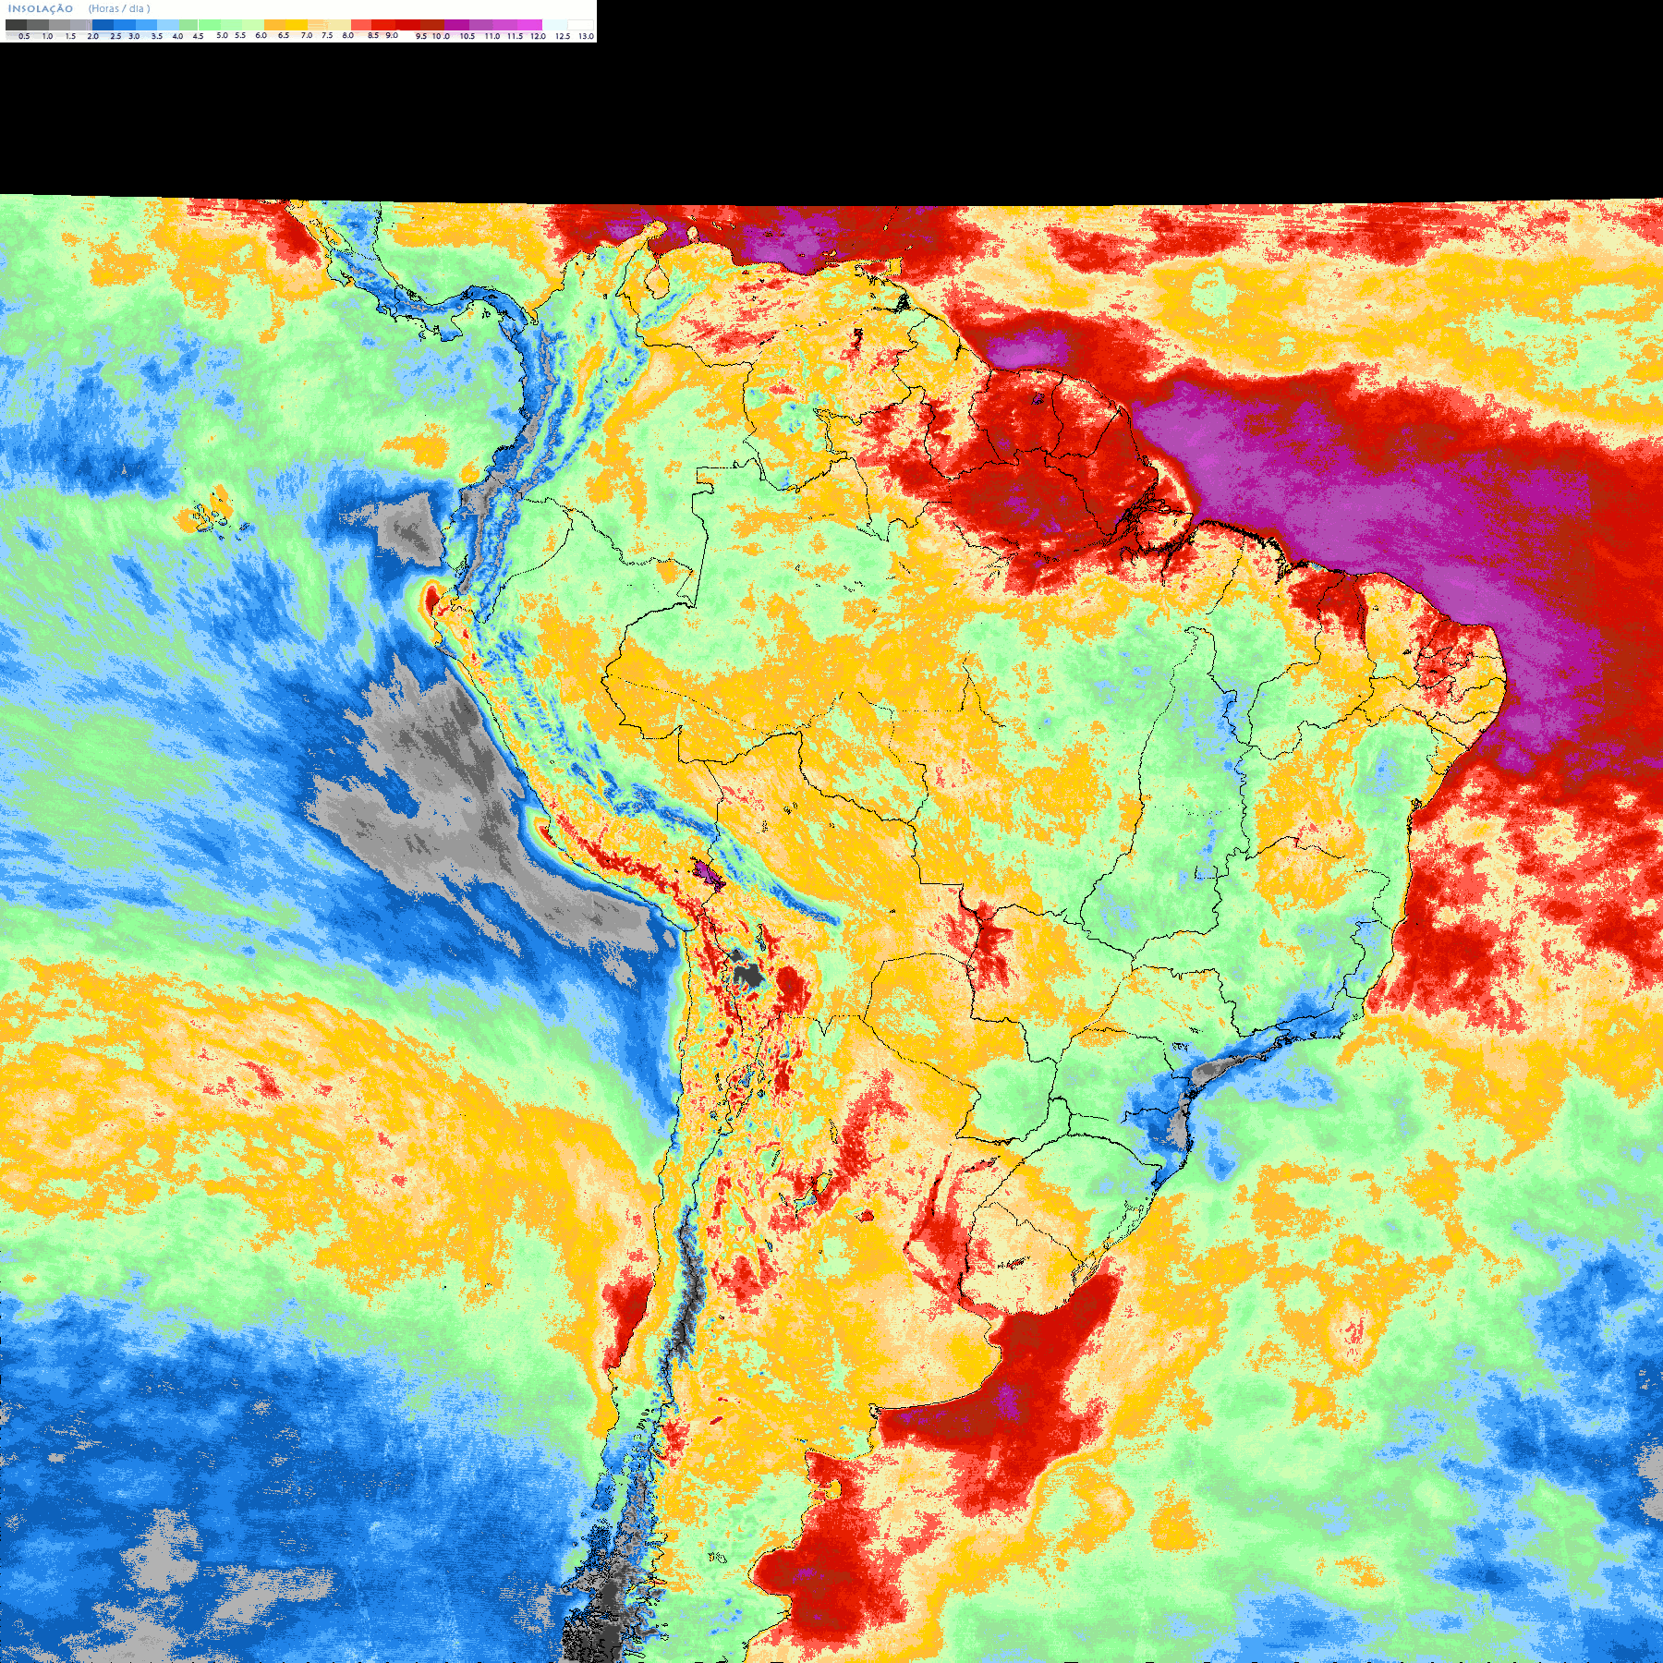Select the 9.0 legend value
The height and width of the screenshot is (1663, 1663).
tap(392, 35)
